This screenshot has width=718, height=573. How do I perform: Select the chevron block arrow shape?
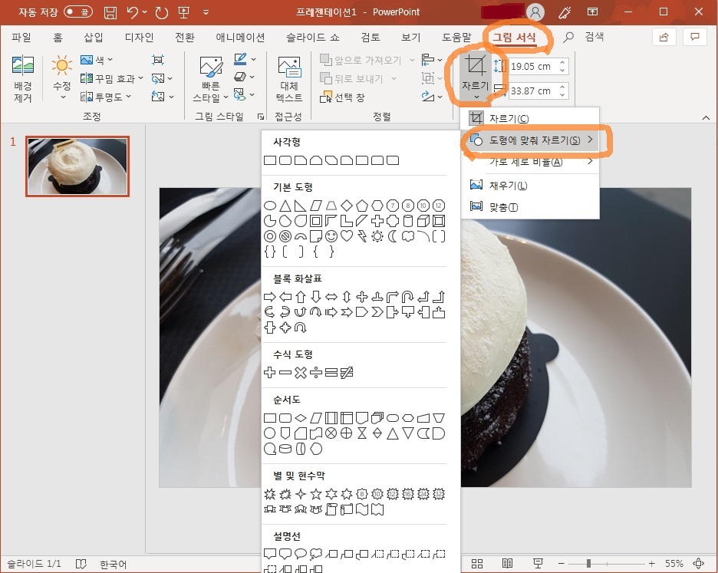point(377,312)
